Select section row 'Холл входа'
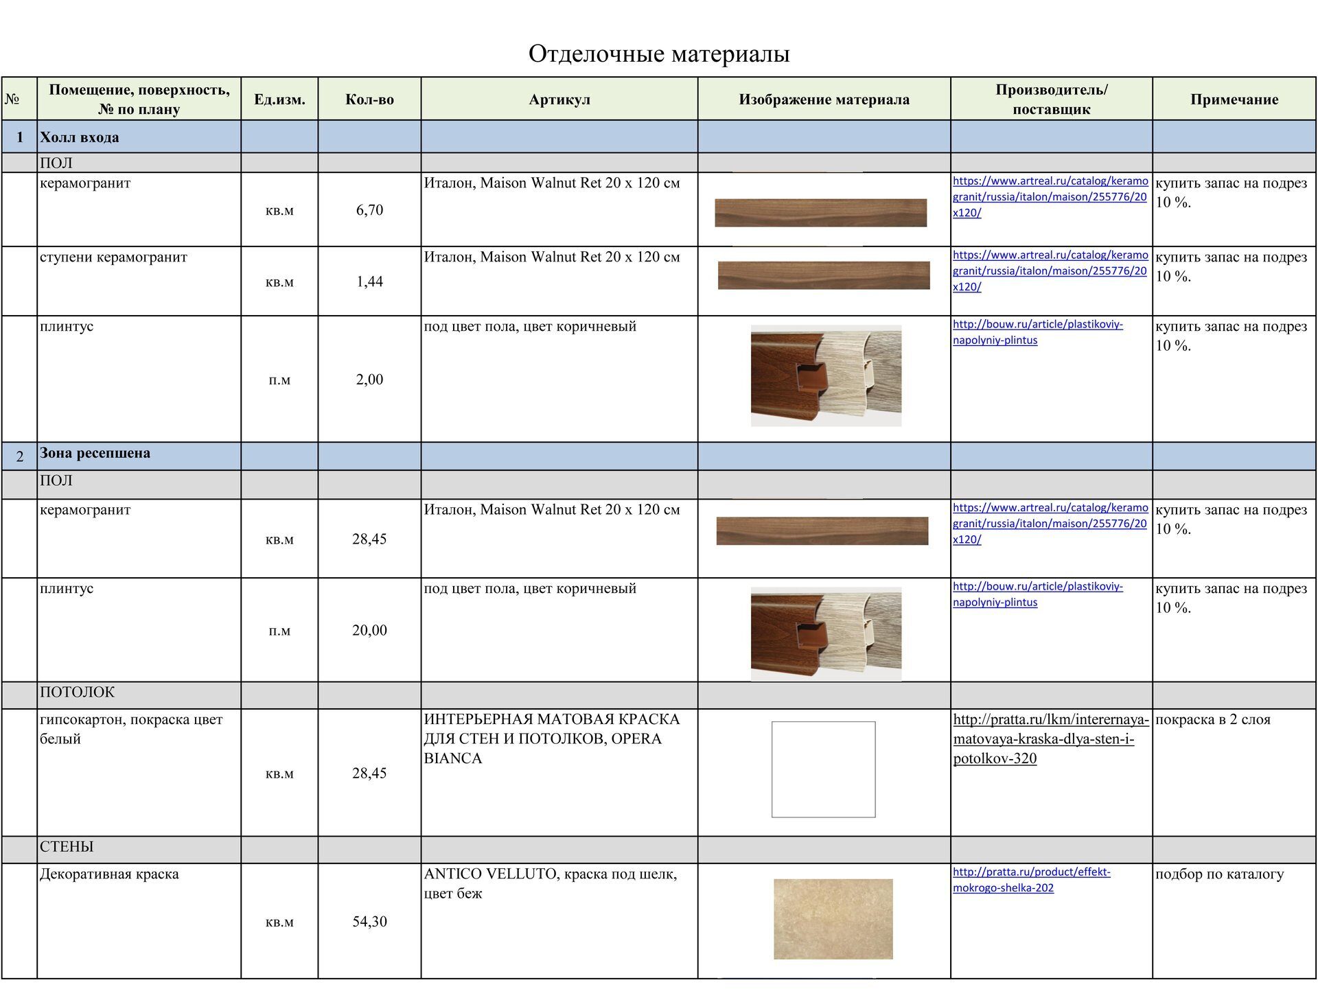This screenshot has height=989, width=1318. 659,137
